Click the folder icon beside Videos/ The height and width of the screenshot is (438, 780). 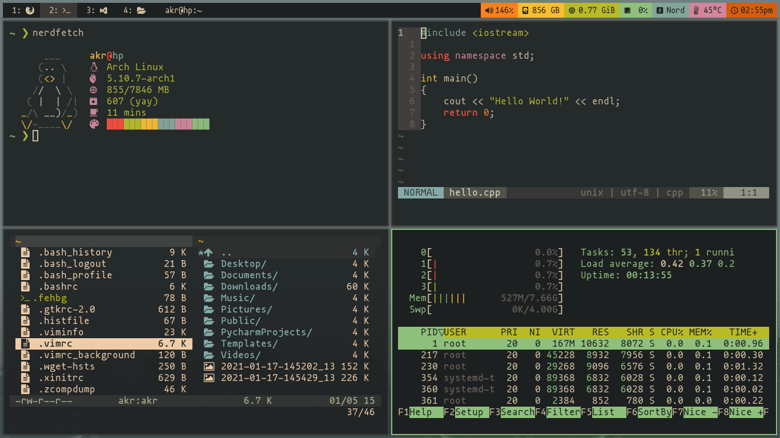tap(209, 355)
